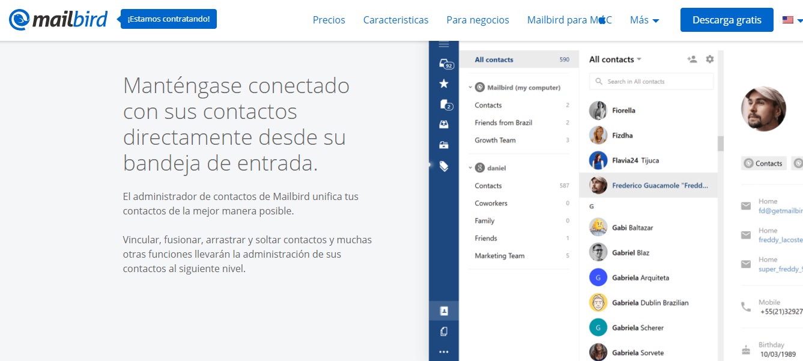Open Para negocios
This screenshot has width=803, height=361.
[x=477, y=20]
